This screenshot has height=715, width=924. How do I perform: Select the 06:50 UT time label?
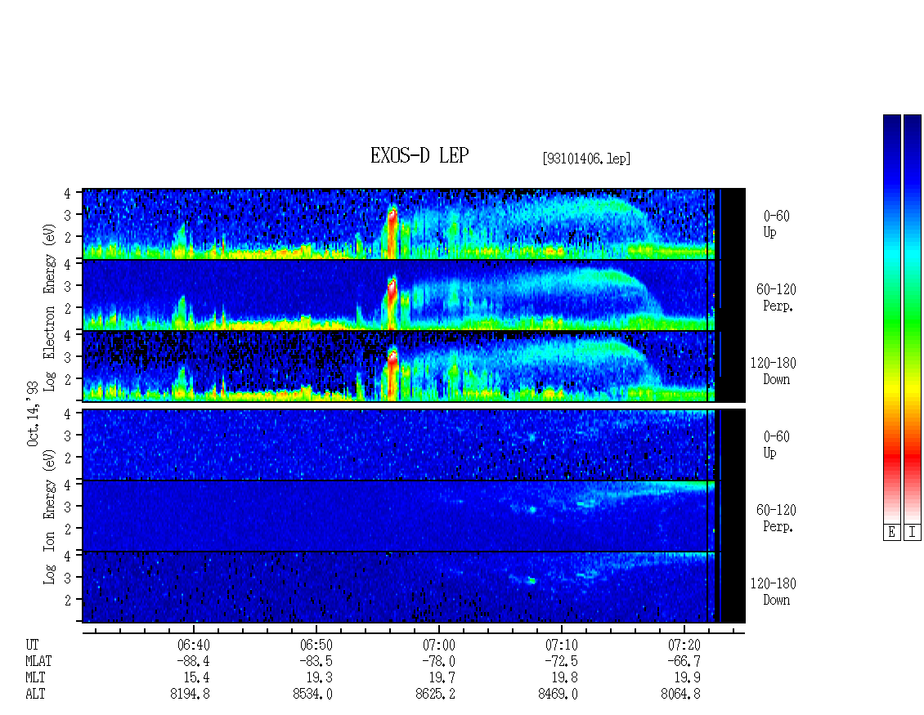[316, 645]
